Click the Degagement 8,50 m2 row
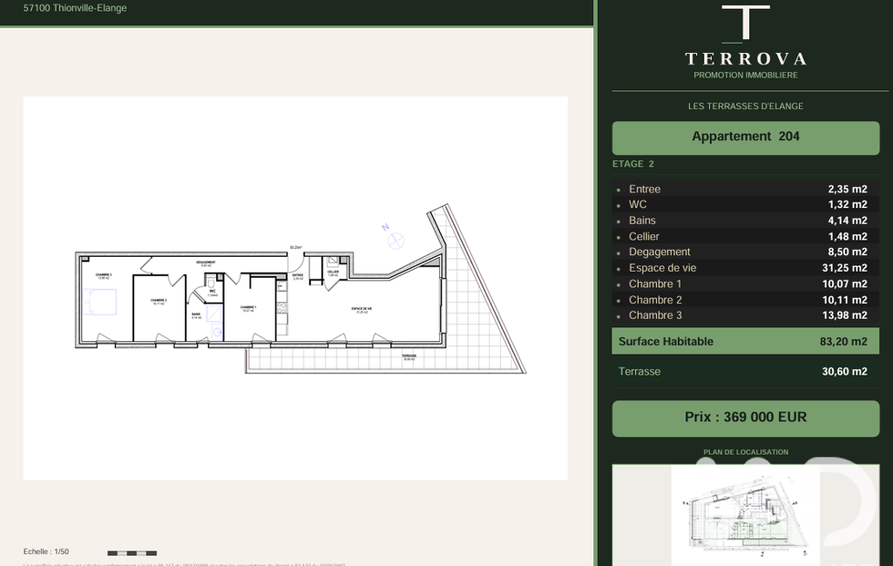Viewport: 893px width, 566px height. (x=746, y=252)
